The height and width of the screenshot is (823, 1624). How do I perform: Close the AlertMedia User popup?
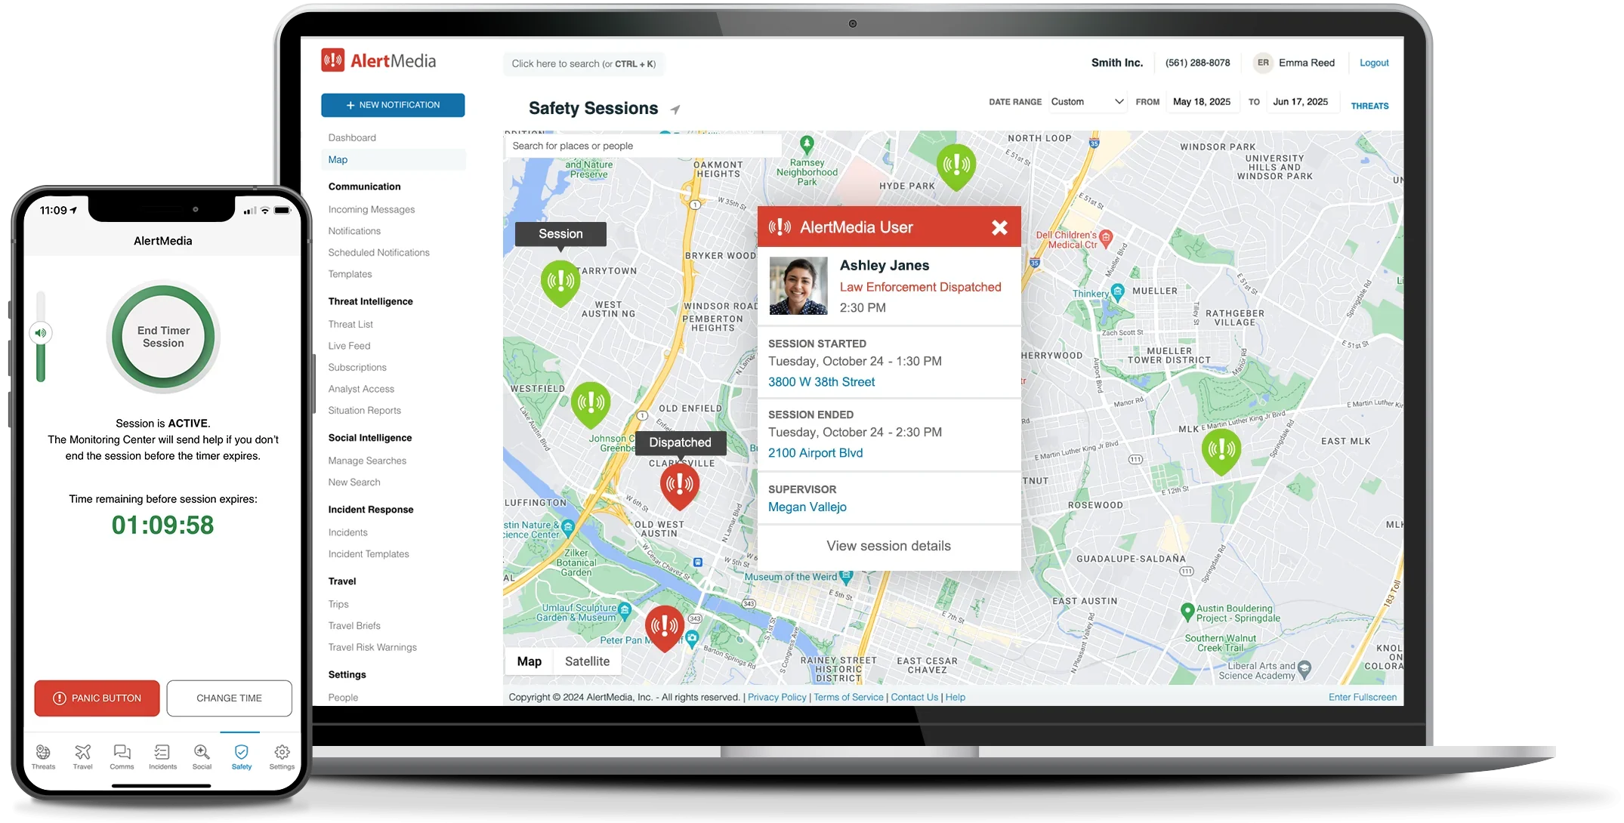tap(999, 227)
